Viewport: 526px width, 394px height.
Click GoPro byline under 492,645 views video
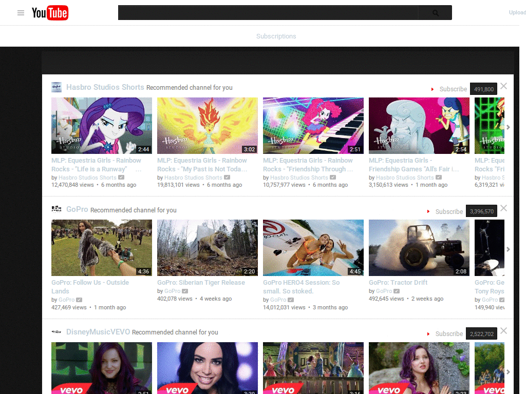click(384, 291)
